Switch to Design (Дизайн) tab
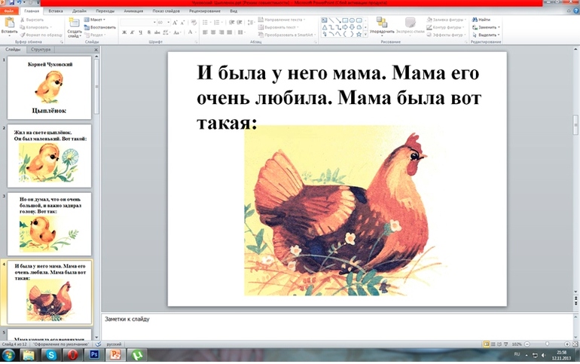The width and height of the screenshot is (580, 364). point(79,11)
